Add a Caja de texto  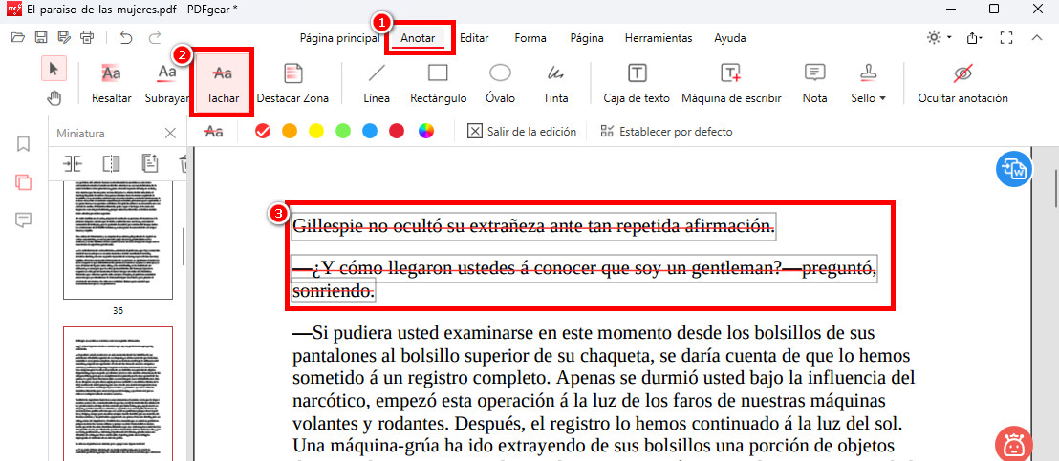click(637, 83)
